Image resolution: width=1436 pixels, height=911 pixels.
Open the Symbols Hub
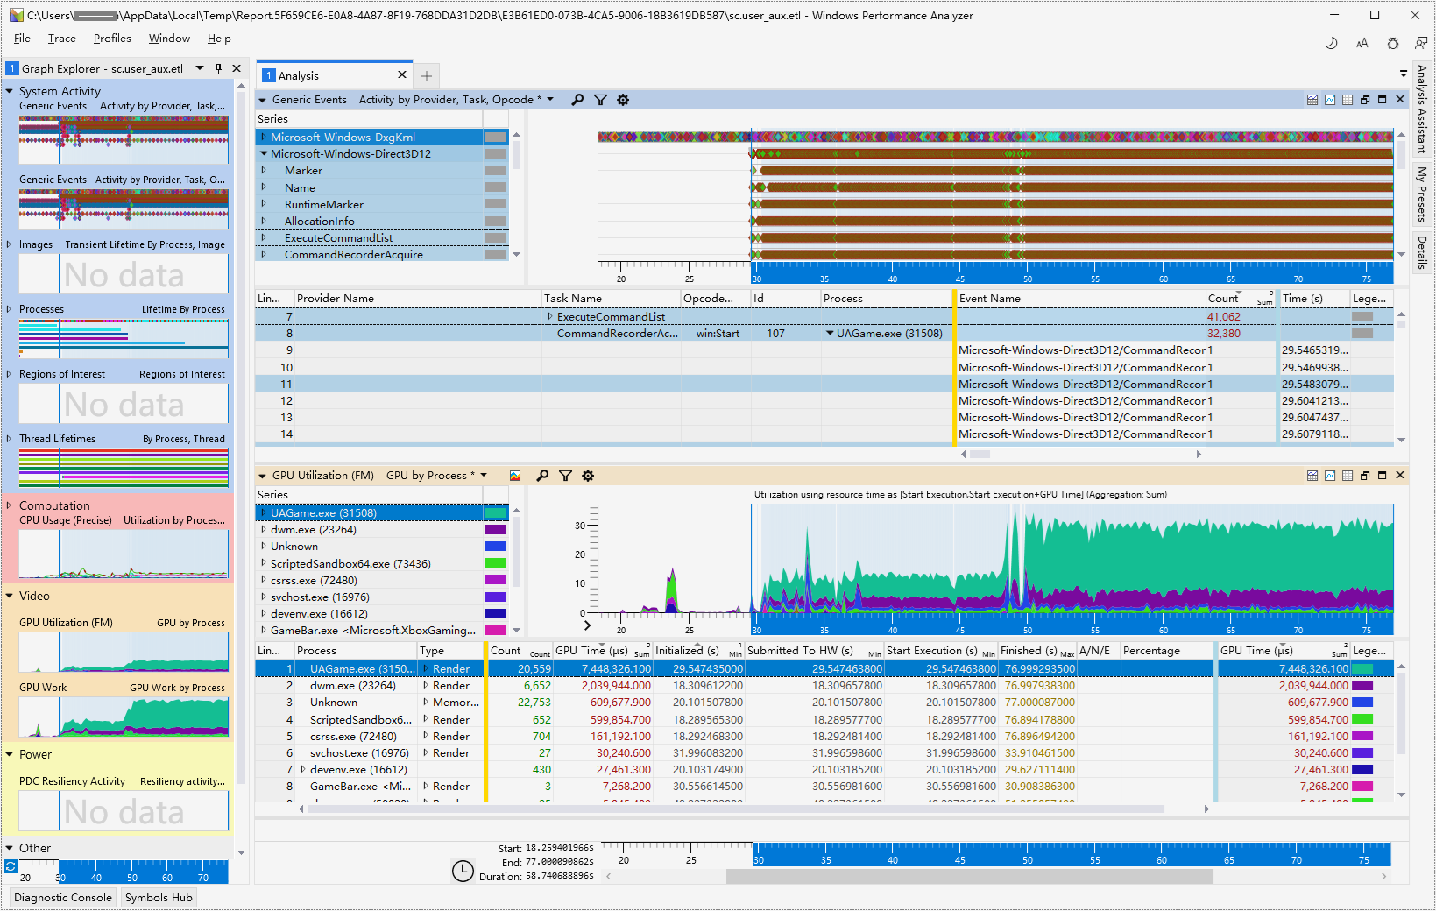click(x=158, y=897)
